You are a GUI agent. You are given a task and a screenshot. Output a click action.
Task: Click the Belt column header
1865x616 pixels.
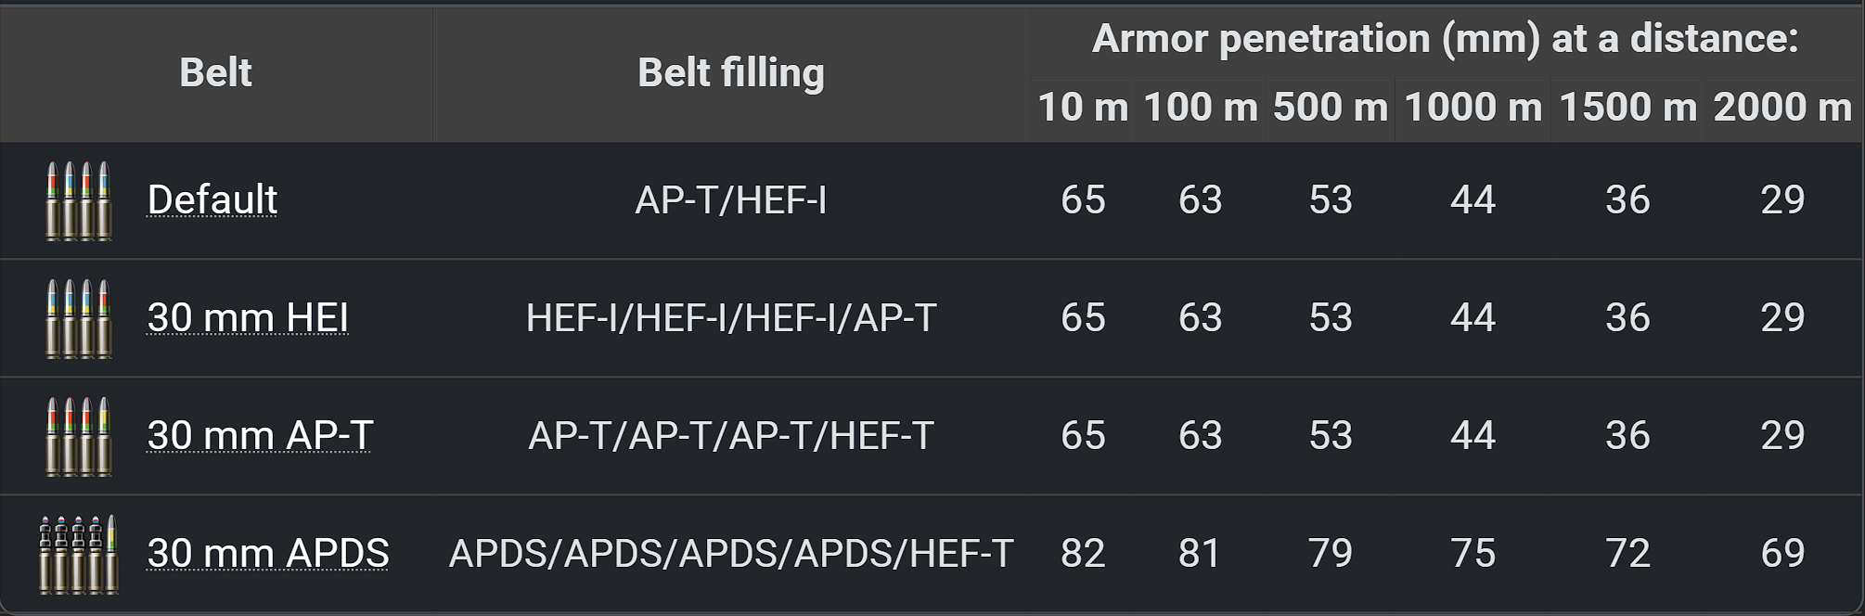coord(215,72)
